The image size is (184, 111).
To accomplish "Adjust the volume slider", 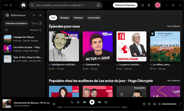I will tap(169, 104).
